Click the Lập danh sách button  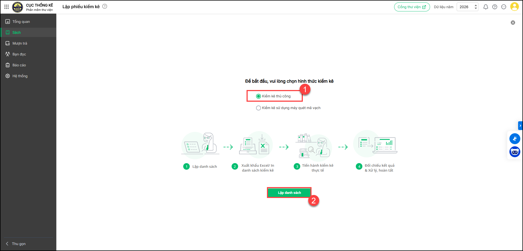point(289,193)
